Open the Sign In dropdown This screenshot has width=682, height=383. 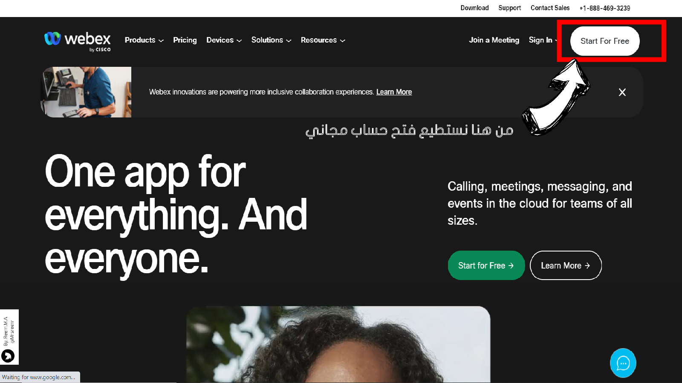click(543, 40)
